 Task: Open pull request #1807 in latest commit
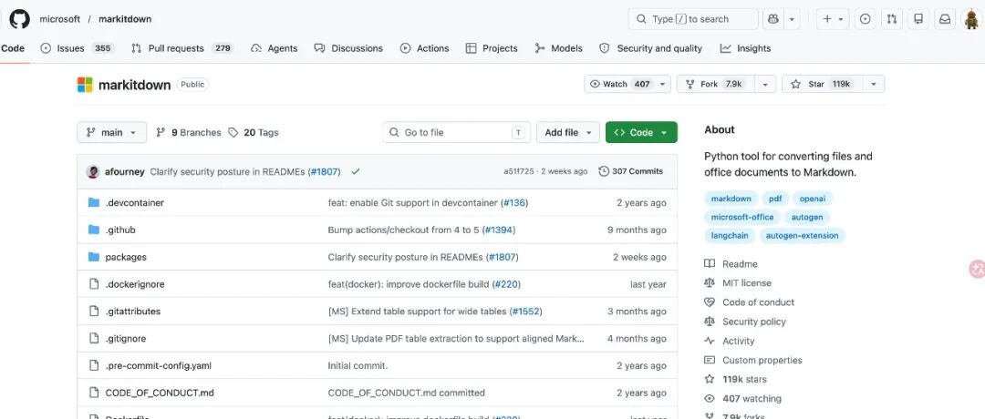point(324,172)
